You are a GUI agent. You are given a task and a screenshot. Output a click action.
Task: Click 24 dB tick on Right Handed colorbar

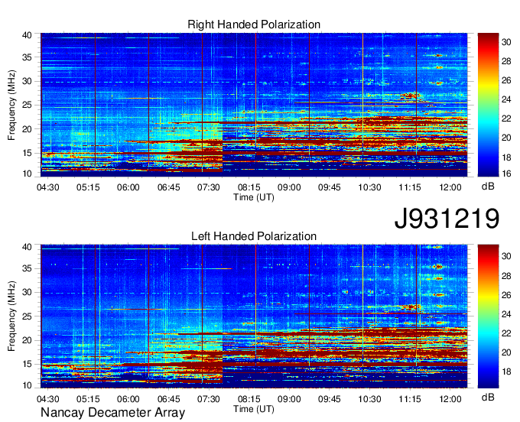pyautogui.click(x=506, y=99)
